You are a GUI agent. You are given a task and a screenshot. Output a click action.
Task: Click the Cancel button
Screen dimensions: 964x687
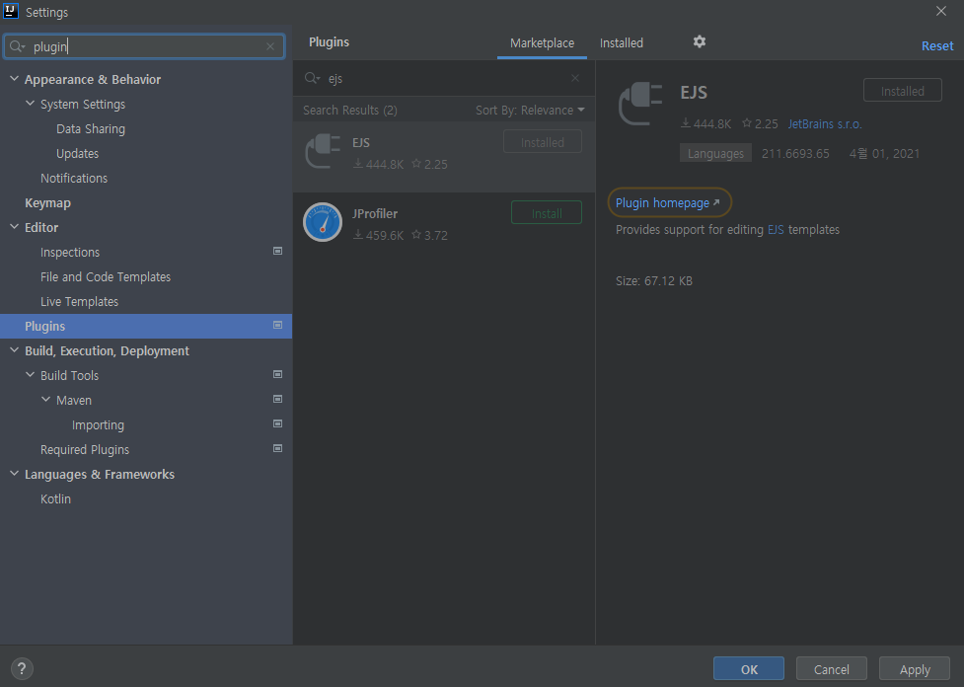831,668
